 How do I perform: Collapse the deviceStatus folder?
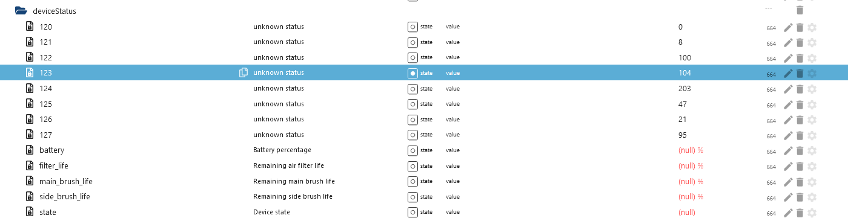tap(21, 11)
